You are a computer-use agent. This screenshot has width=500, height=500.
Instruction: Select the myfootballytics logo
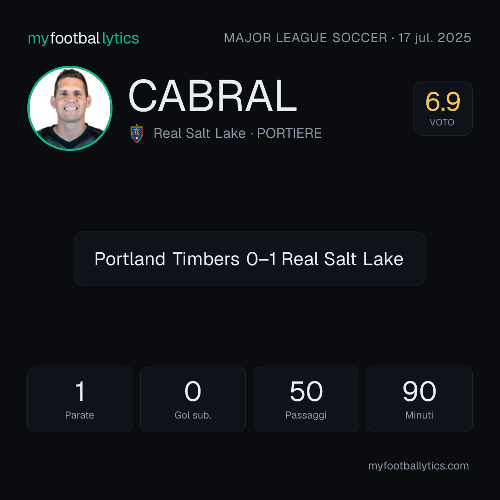point(83,38)
